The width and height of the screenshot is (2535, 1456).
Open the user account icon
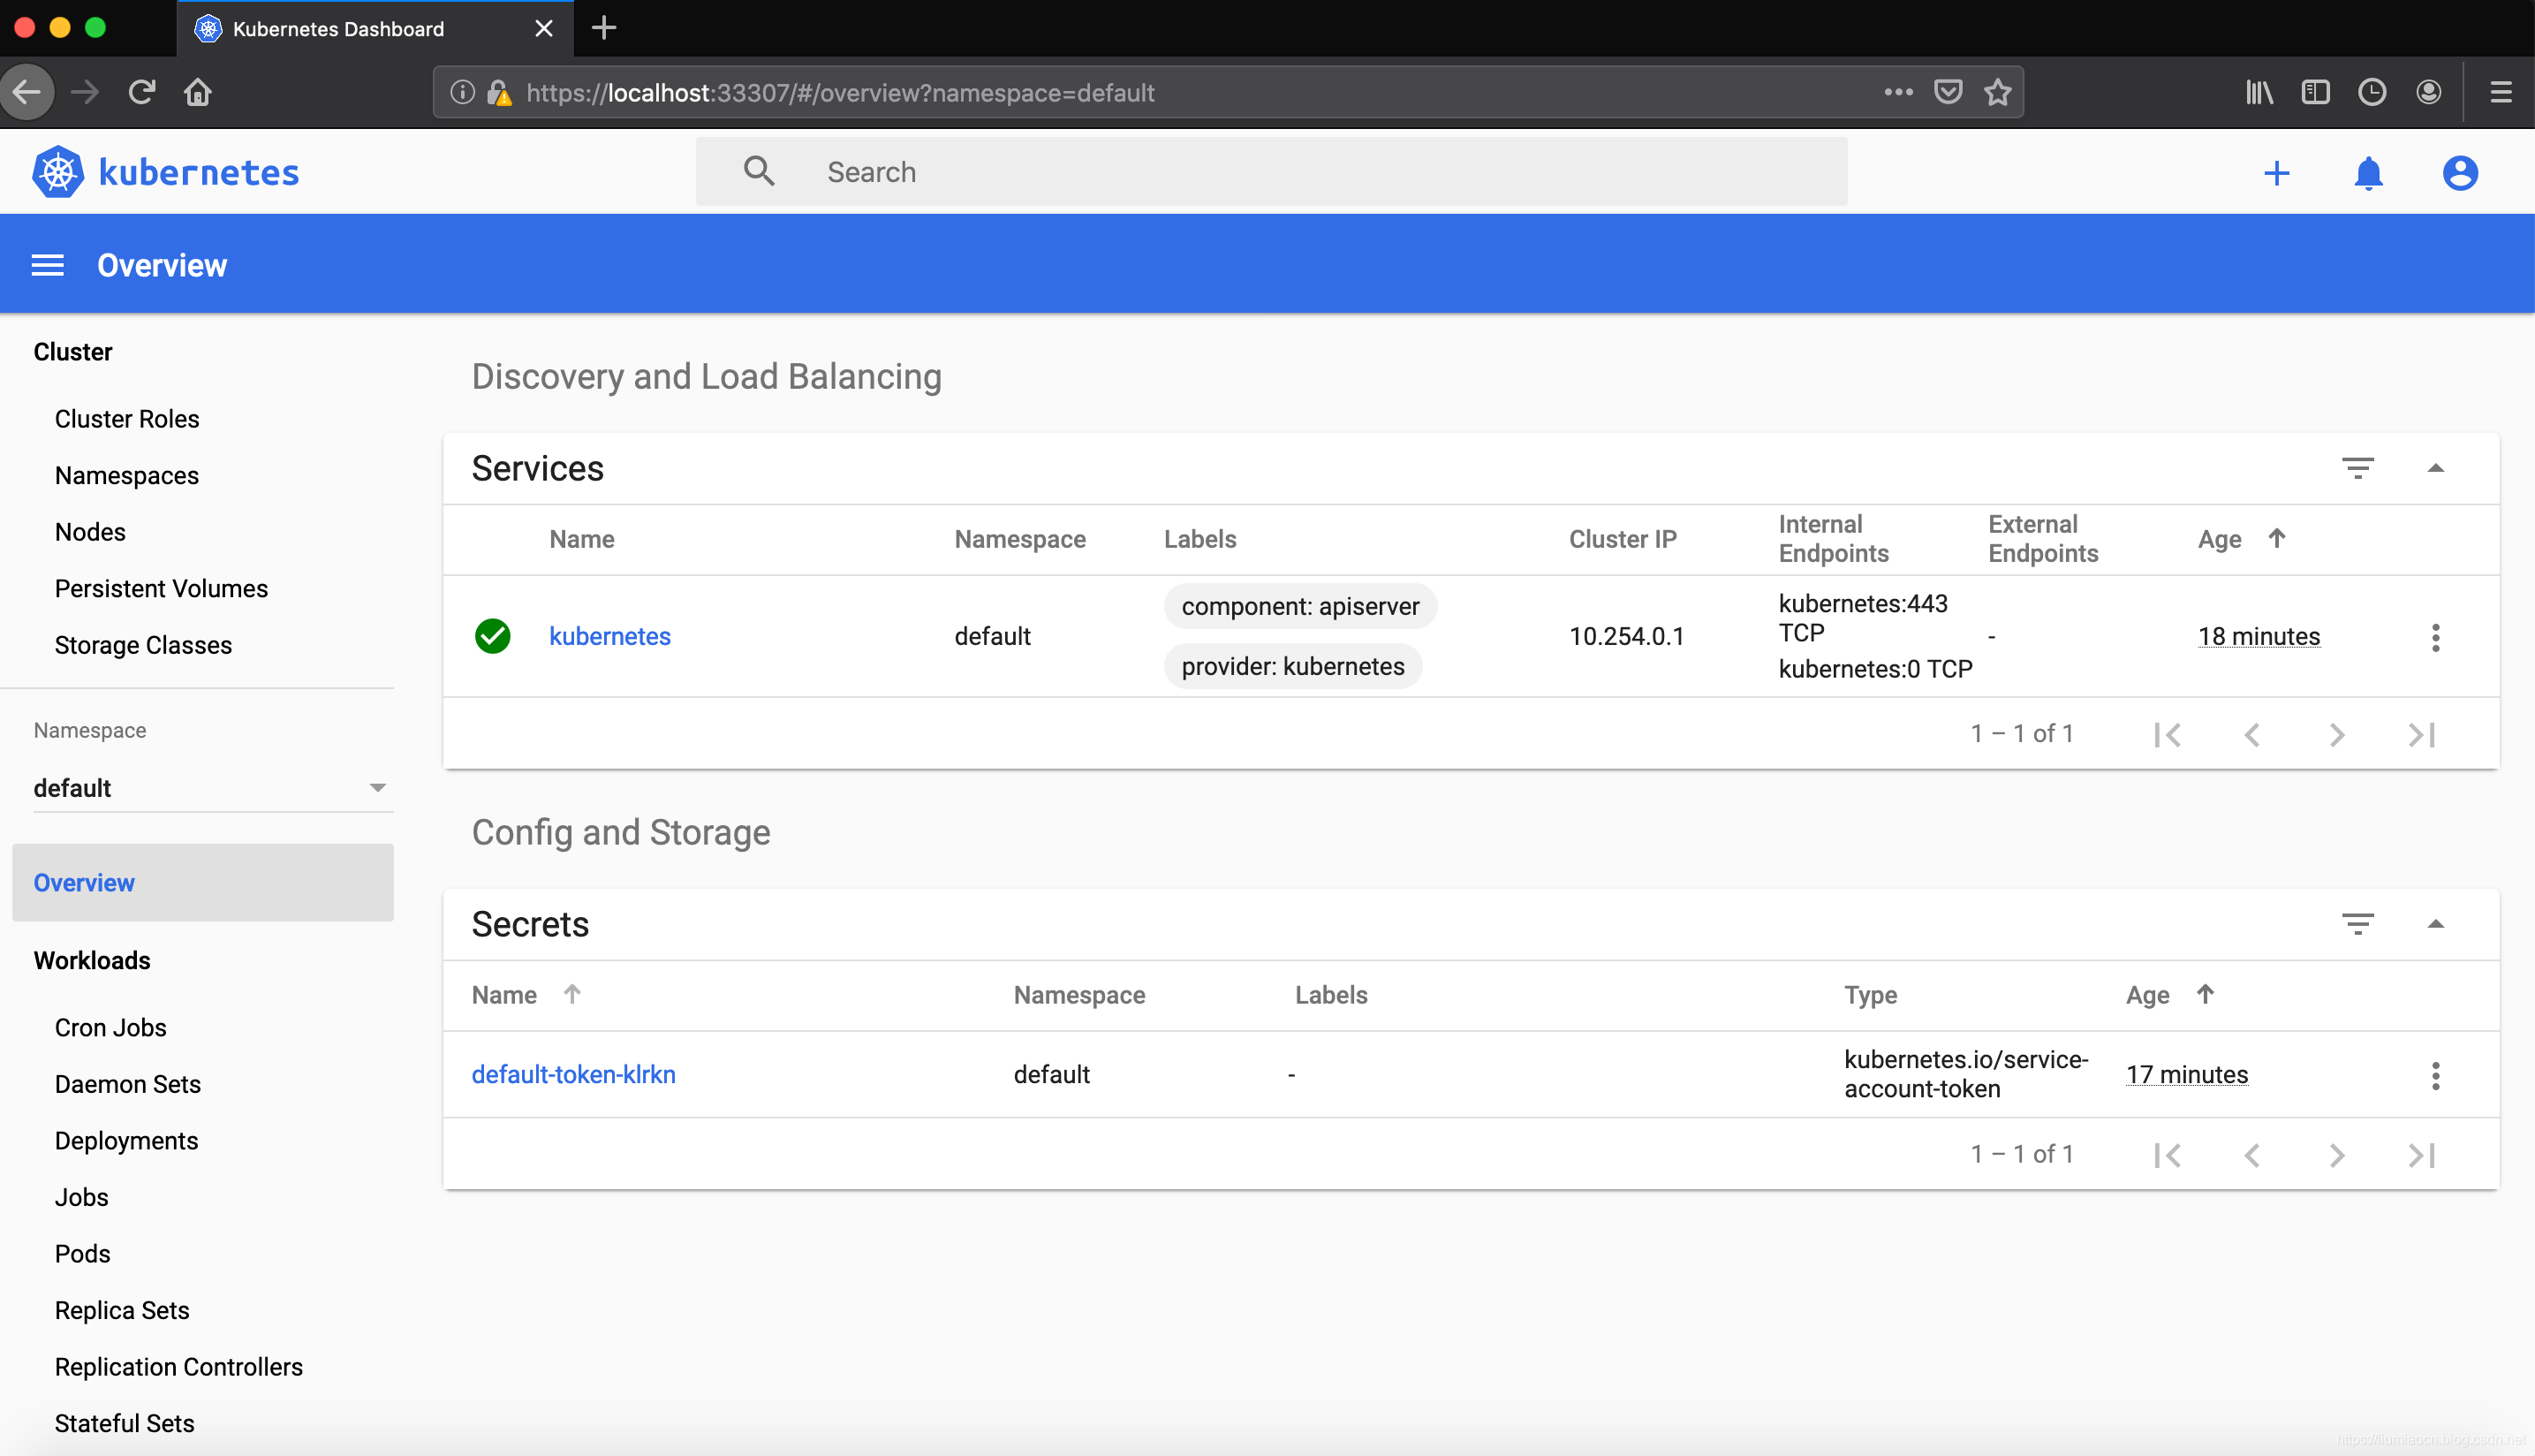click(2460, 173)
